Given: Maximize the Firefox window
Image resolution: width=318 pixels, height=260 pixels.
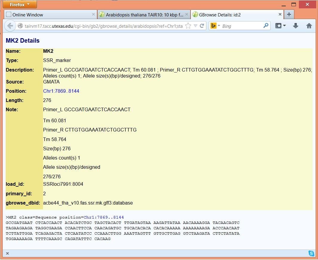Looking at the screenshot, I should 294,4.
